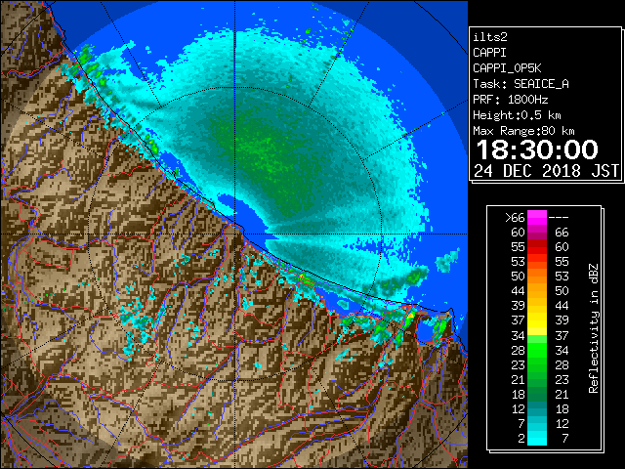Click the cyan 2–7 legend swatch

tap(537, 438)
